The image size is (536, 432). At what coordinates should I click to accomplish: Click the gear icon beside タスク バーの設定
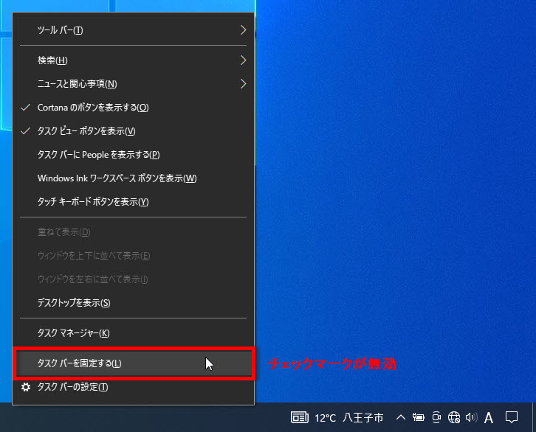click(x=26, y=387)
